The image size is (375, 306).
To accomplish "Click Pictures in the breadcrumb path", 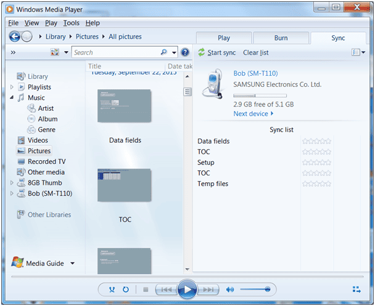I will click(x=87, y=36).
